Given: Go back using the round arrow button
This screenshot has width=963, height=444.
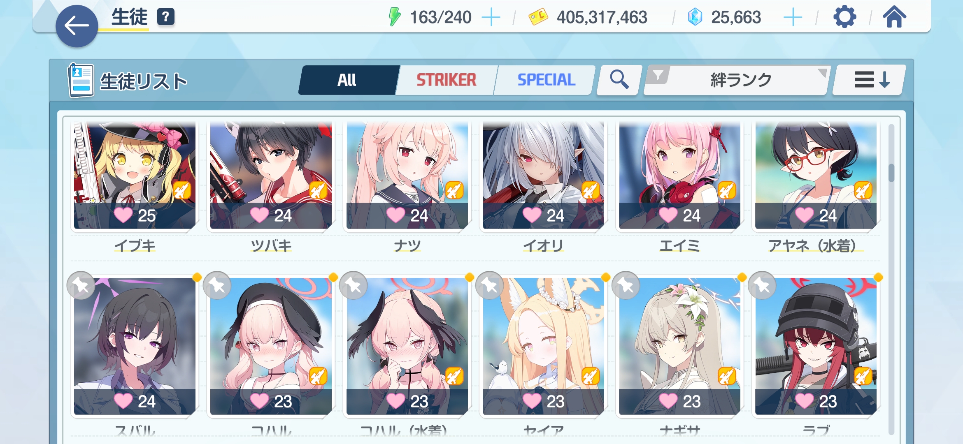Looking at the screenshot, I should point(77,26).
